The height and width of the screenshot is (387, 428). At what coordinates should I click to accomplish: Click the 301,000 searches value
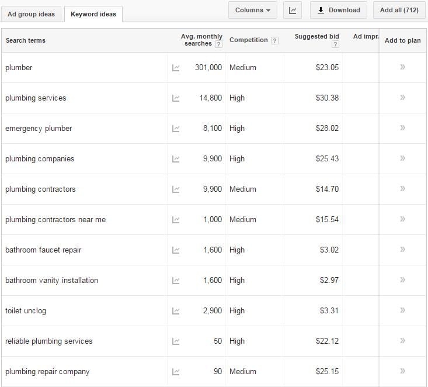point(208,67)
